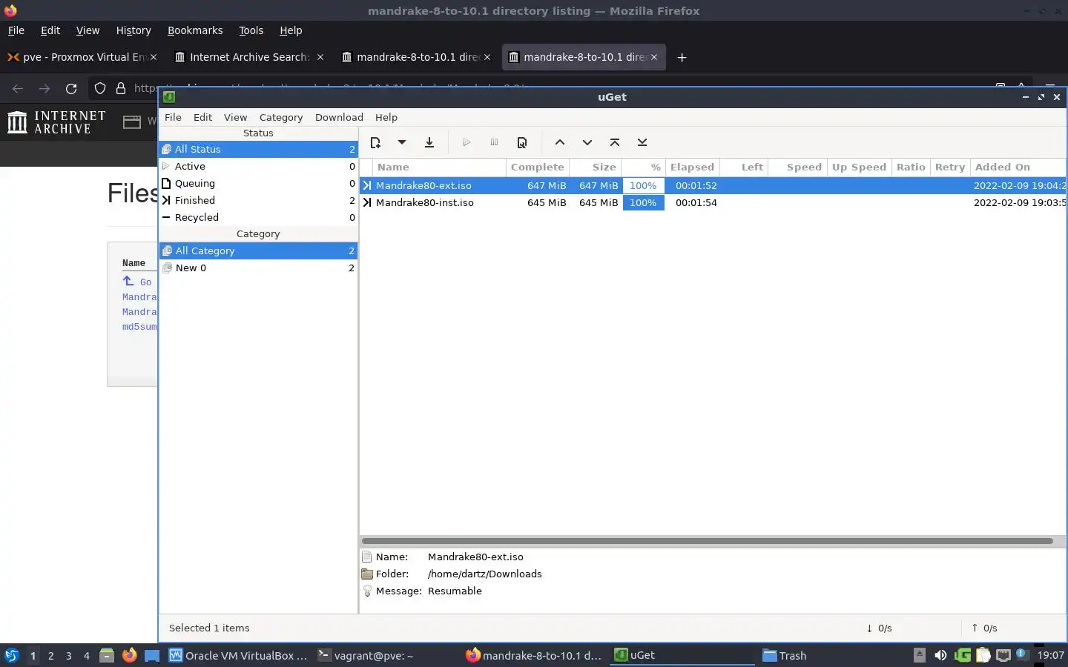This screenshot has width=1068, height=667.
Task: Select the Finished status filter
Action: (258, 200)
